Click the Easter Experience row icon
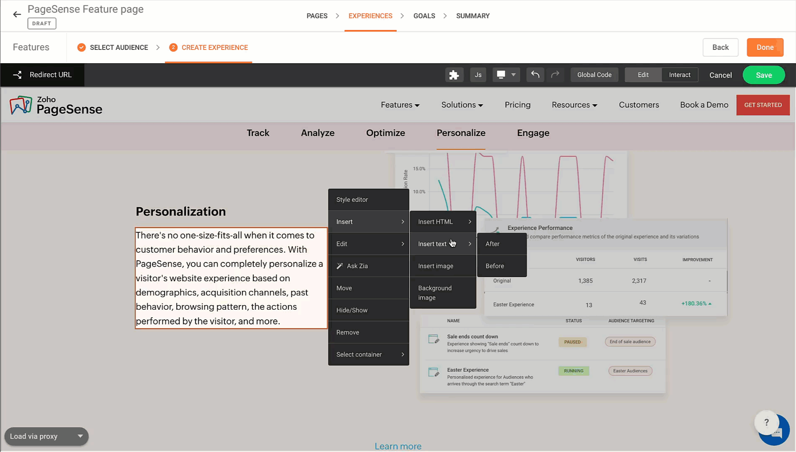 point(434,372)
